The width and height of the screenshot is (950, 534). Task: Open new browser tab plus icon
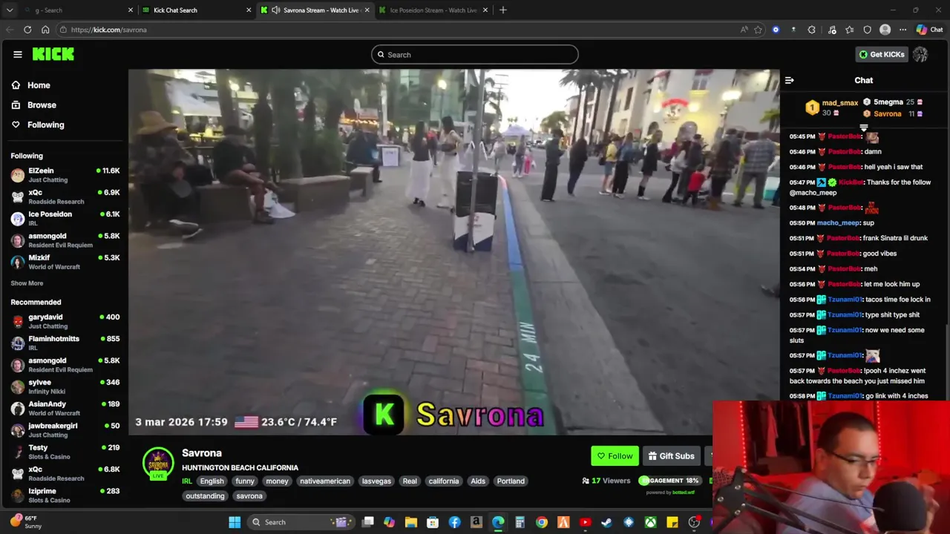pyautogui.click(x=503, y=10)
